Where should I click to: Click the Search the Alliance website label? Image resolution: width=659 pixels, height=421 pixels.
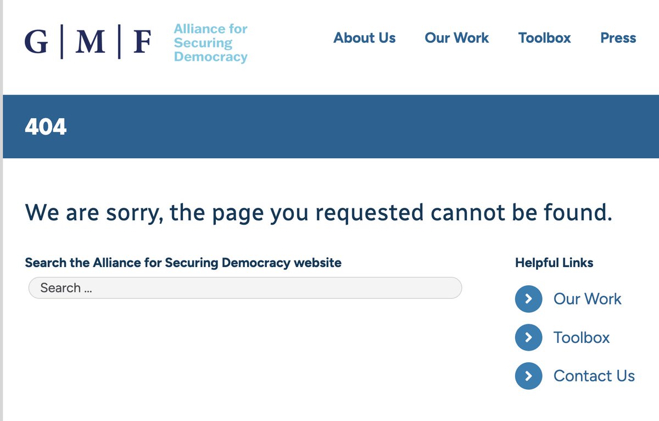click(183, 263)
